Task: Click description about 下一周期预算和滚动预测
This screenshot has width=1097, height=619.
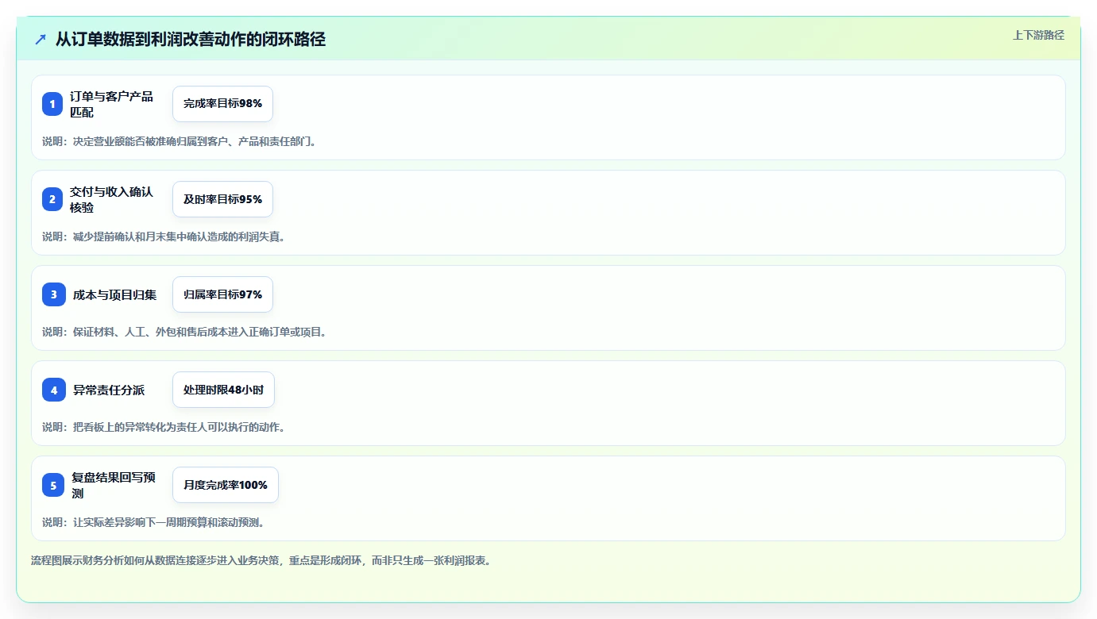Action: [x=153, y=522]
